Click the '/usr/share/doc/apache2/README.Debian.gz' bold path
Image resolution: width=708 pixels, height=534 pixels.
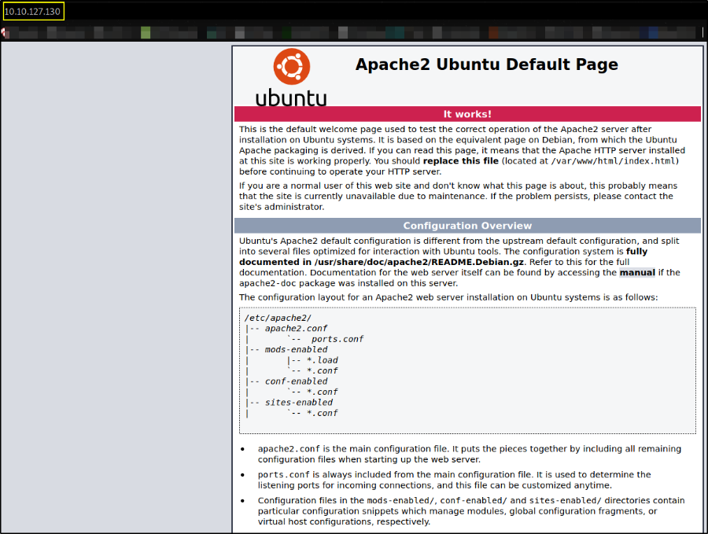tap(419, 262)
